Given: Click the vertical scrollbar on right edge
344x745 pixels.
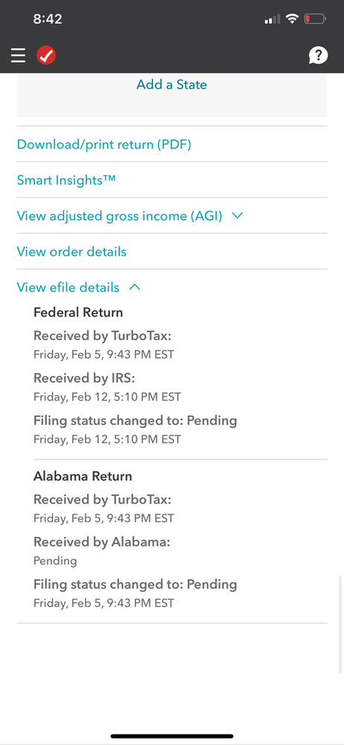Looking at the screenshot, I should 341,624.
